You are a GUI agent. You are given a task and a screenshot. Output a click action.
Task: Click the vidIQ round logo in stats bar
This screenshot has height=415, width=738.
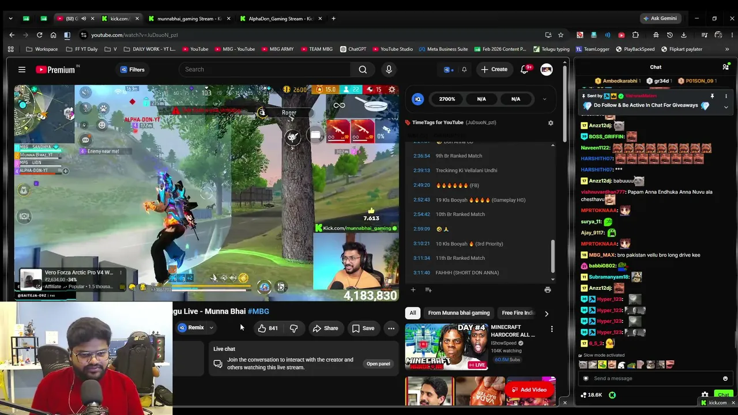[418, 99]
